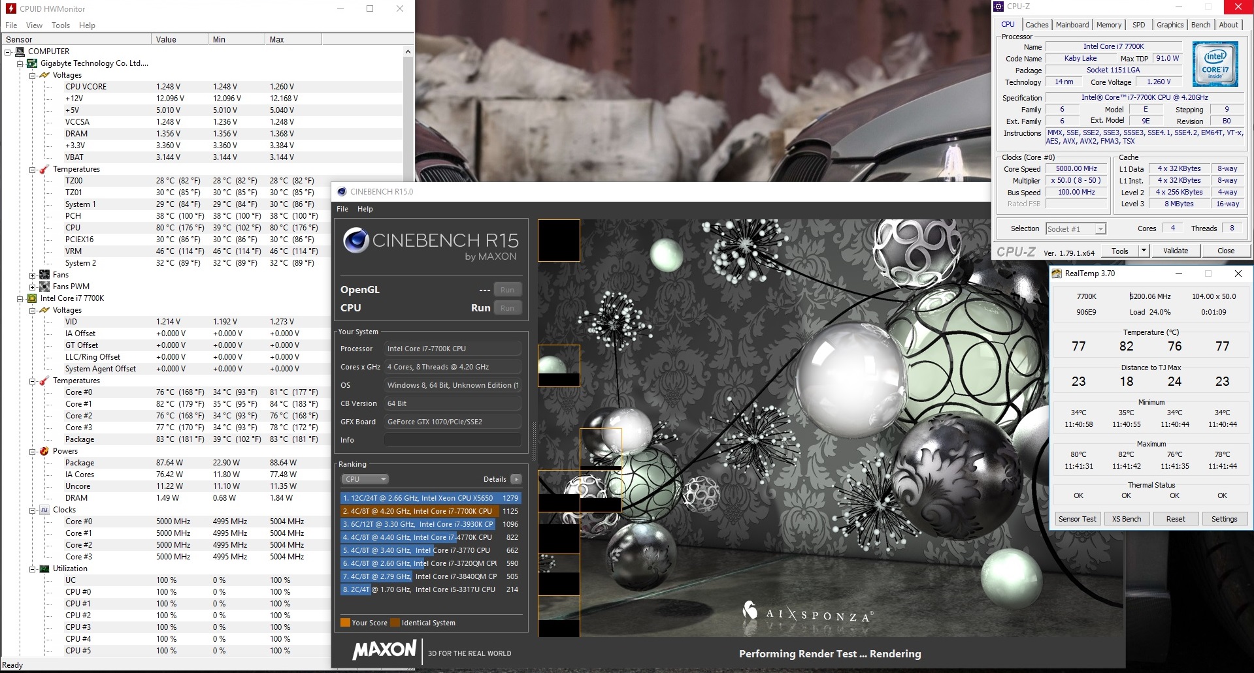This screenshot has width=1254, height=673.
Task: Click the Reset button in RealTemp
Action: tap(1176, 519)
